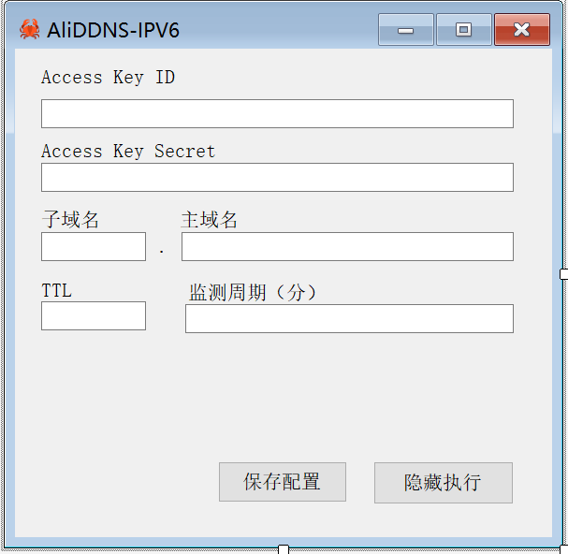Minimize the AliDDNS-IPV6 window
Screen dimensions: 568x554
[406, 30]
